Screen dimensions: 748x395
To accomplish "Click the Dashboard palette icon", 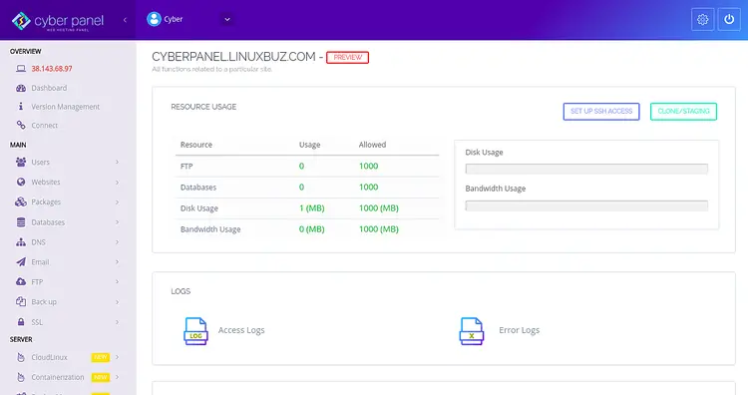I will tap(21, 88).
